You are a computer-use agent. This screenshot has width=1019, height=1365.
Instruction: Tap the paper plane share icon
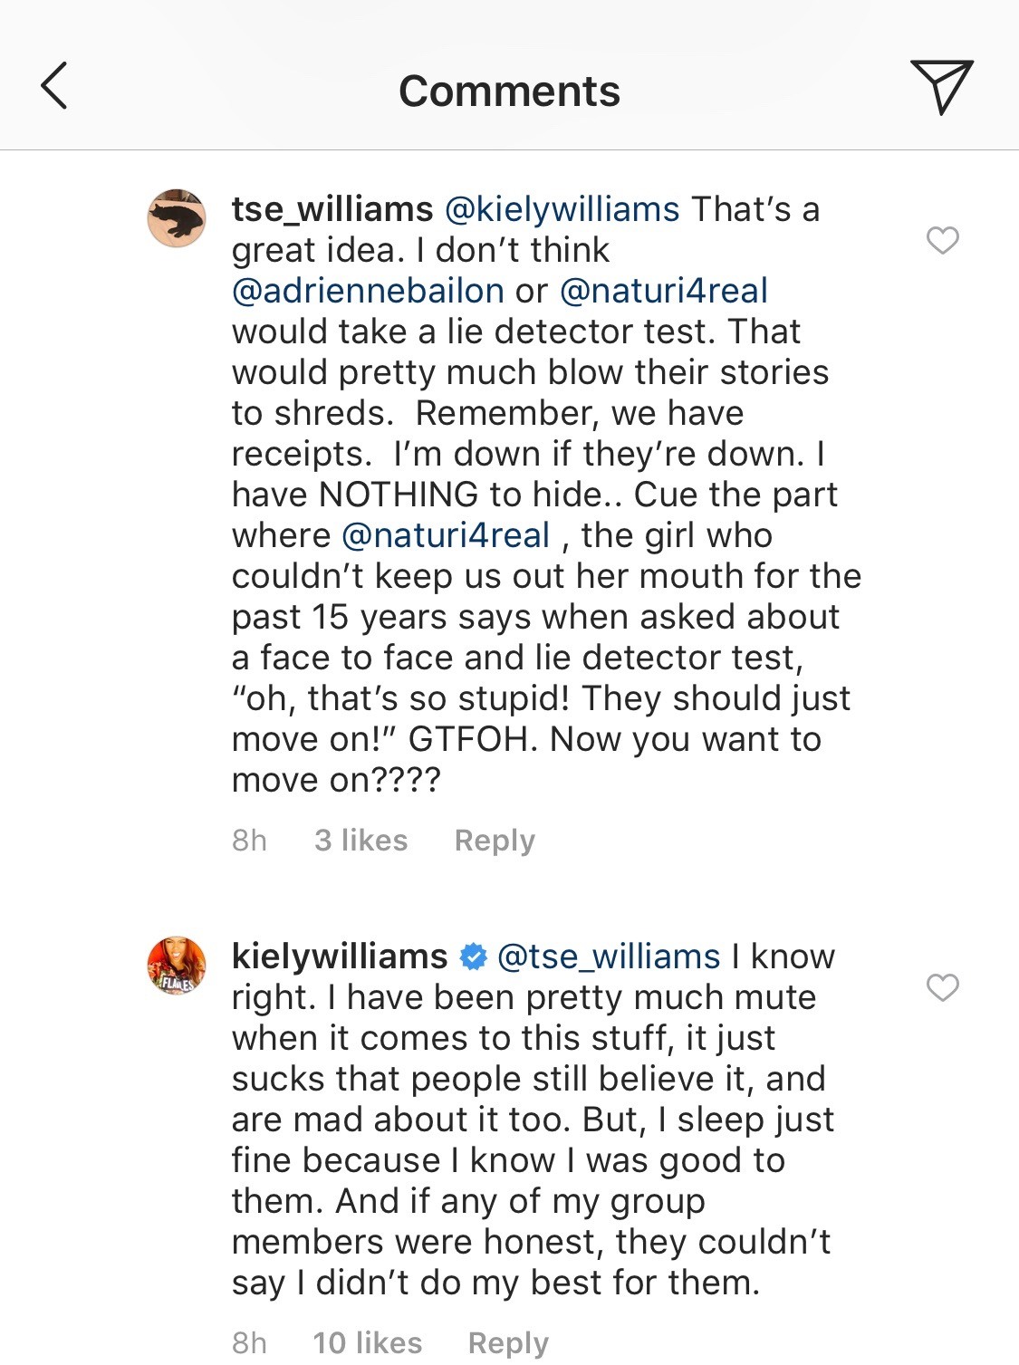point(941,87)
